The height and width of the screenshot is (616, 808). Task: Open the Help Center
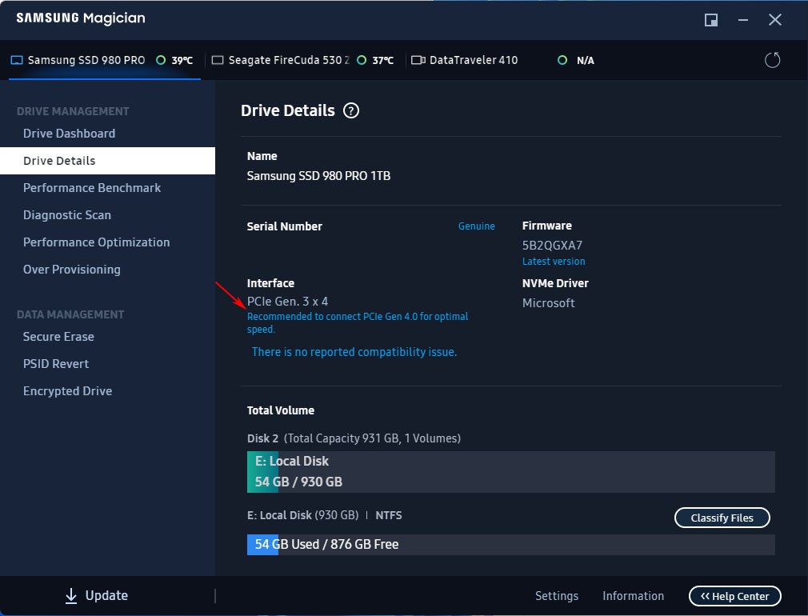(735, 597)
